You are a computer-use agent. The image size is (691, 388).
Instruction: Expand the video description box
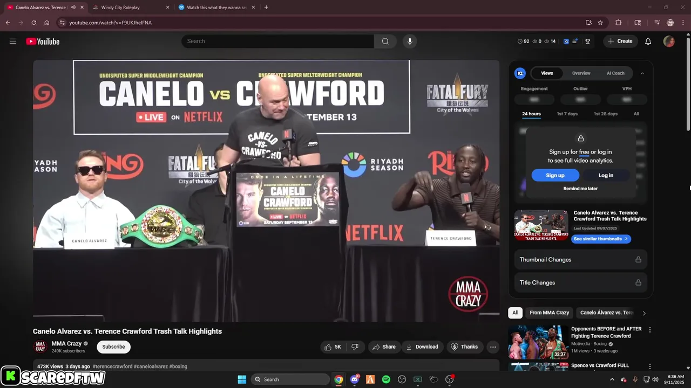point(266,366)
